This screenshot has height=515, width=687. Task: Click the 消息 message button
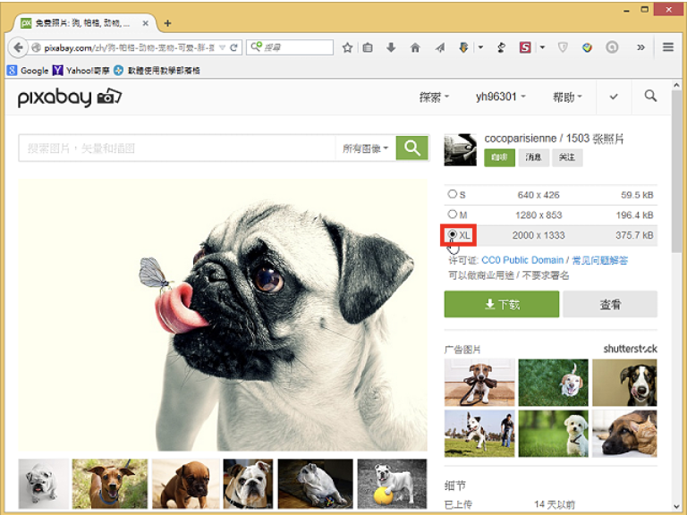point(533,157)
